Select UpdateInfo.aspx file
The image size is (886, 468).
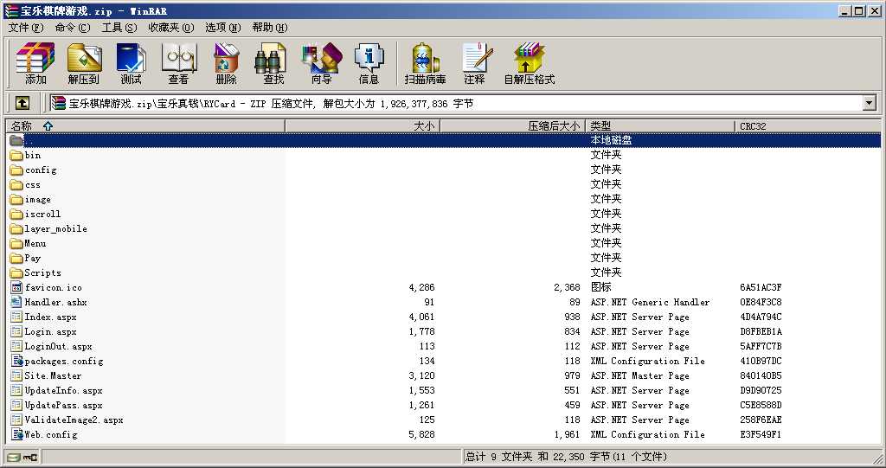[x=56, y=390]
